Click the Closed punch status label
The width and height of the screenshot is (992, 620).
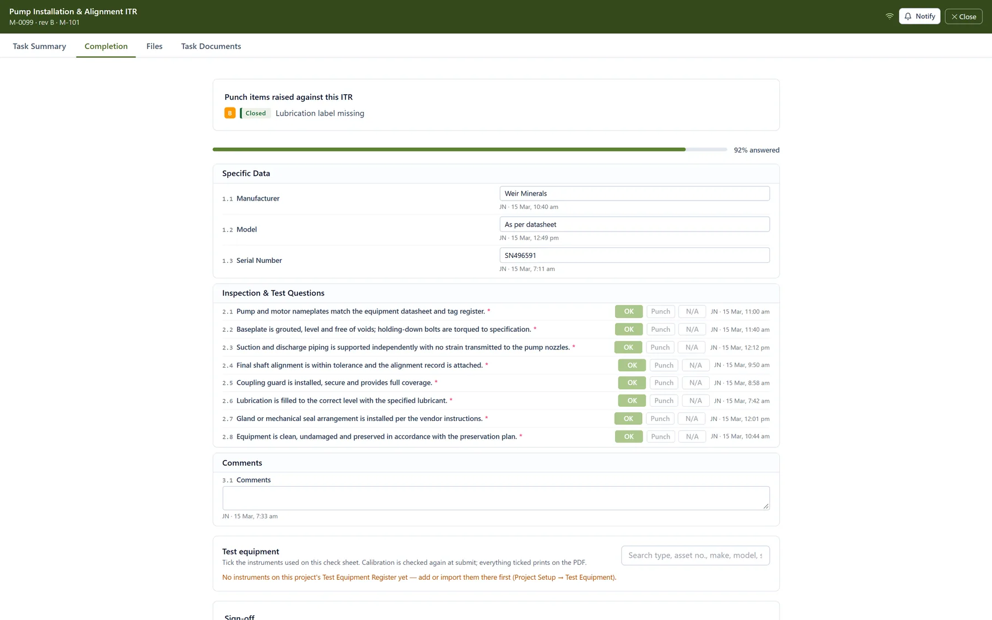coord(255,113)
